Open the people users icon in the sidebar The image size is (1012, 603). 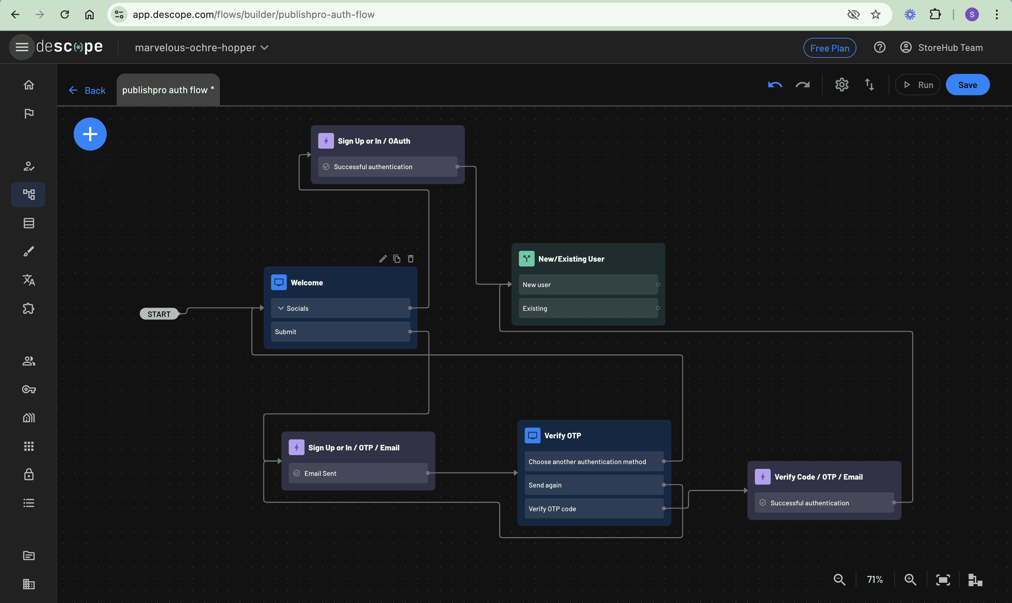pos(29,361)
